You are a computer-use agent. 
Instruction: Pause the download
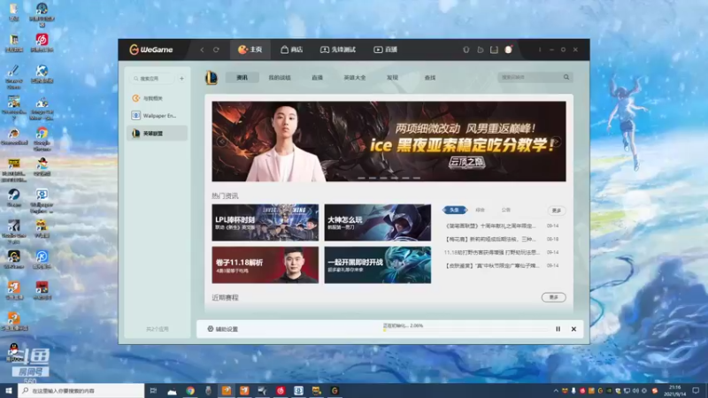(558, 329)
